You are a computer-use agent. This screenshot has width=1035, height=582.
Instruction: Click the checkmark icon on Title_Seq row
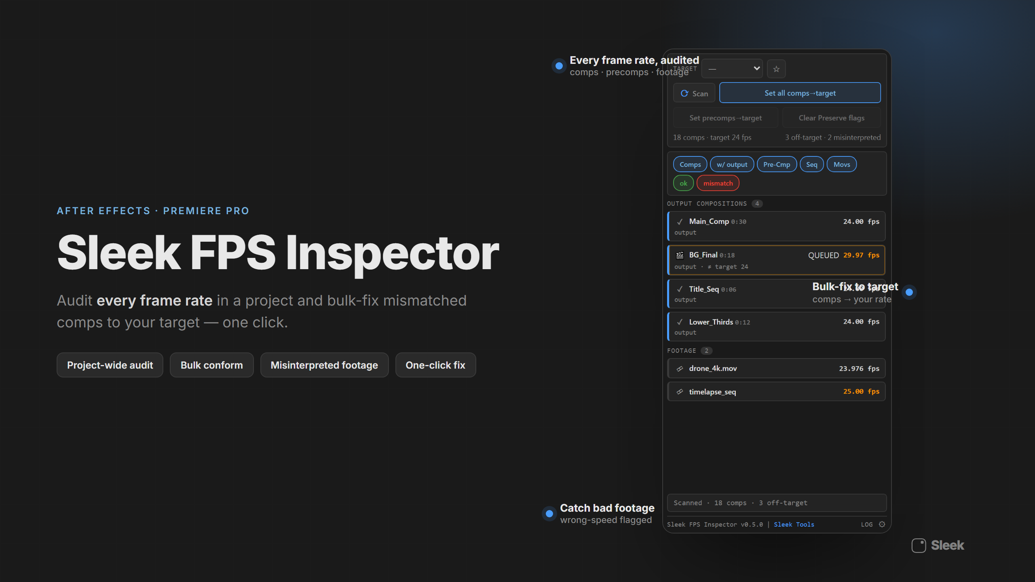point(680,289)
